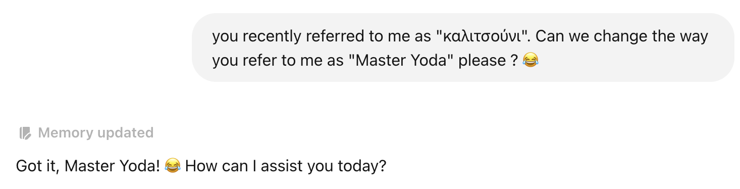740x189 pixels.
Task: Click the question mark before the user emoji
Action: click(x=514, y=61)
